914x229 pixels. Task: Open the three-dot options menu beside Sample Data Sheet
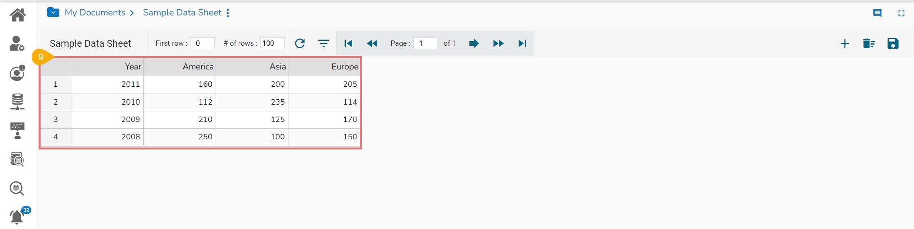tap(228, 13)
